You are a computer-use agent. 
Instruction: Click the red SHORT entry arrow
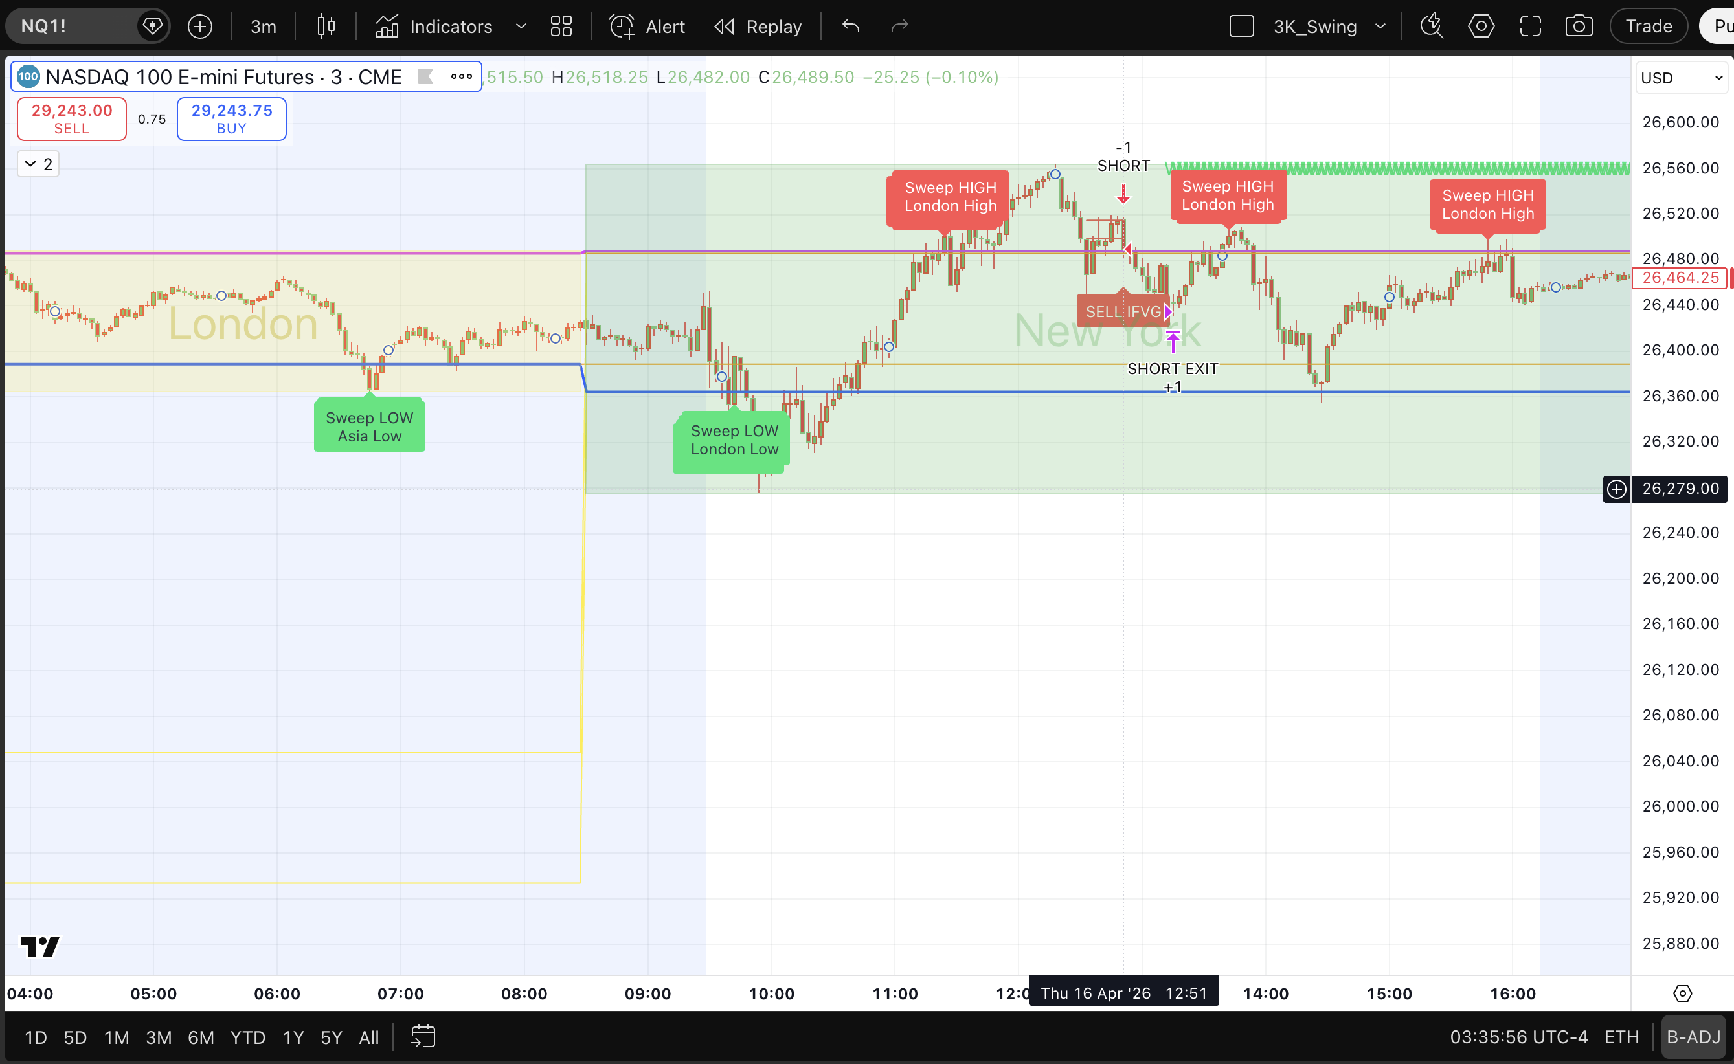1123,194
